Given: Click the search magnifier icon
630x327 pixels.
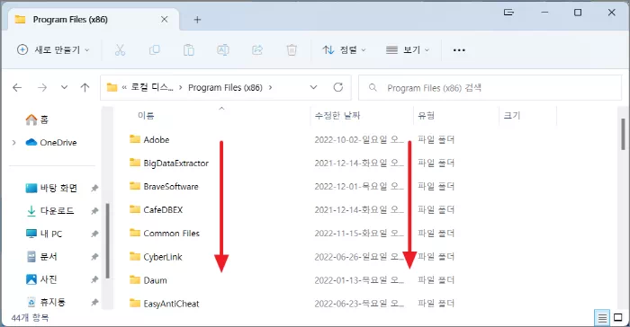Looking at the screenshot, I should coord(373,87).
